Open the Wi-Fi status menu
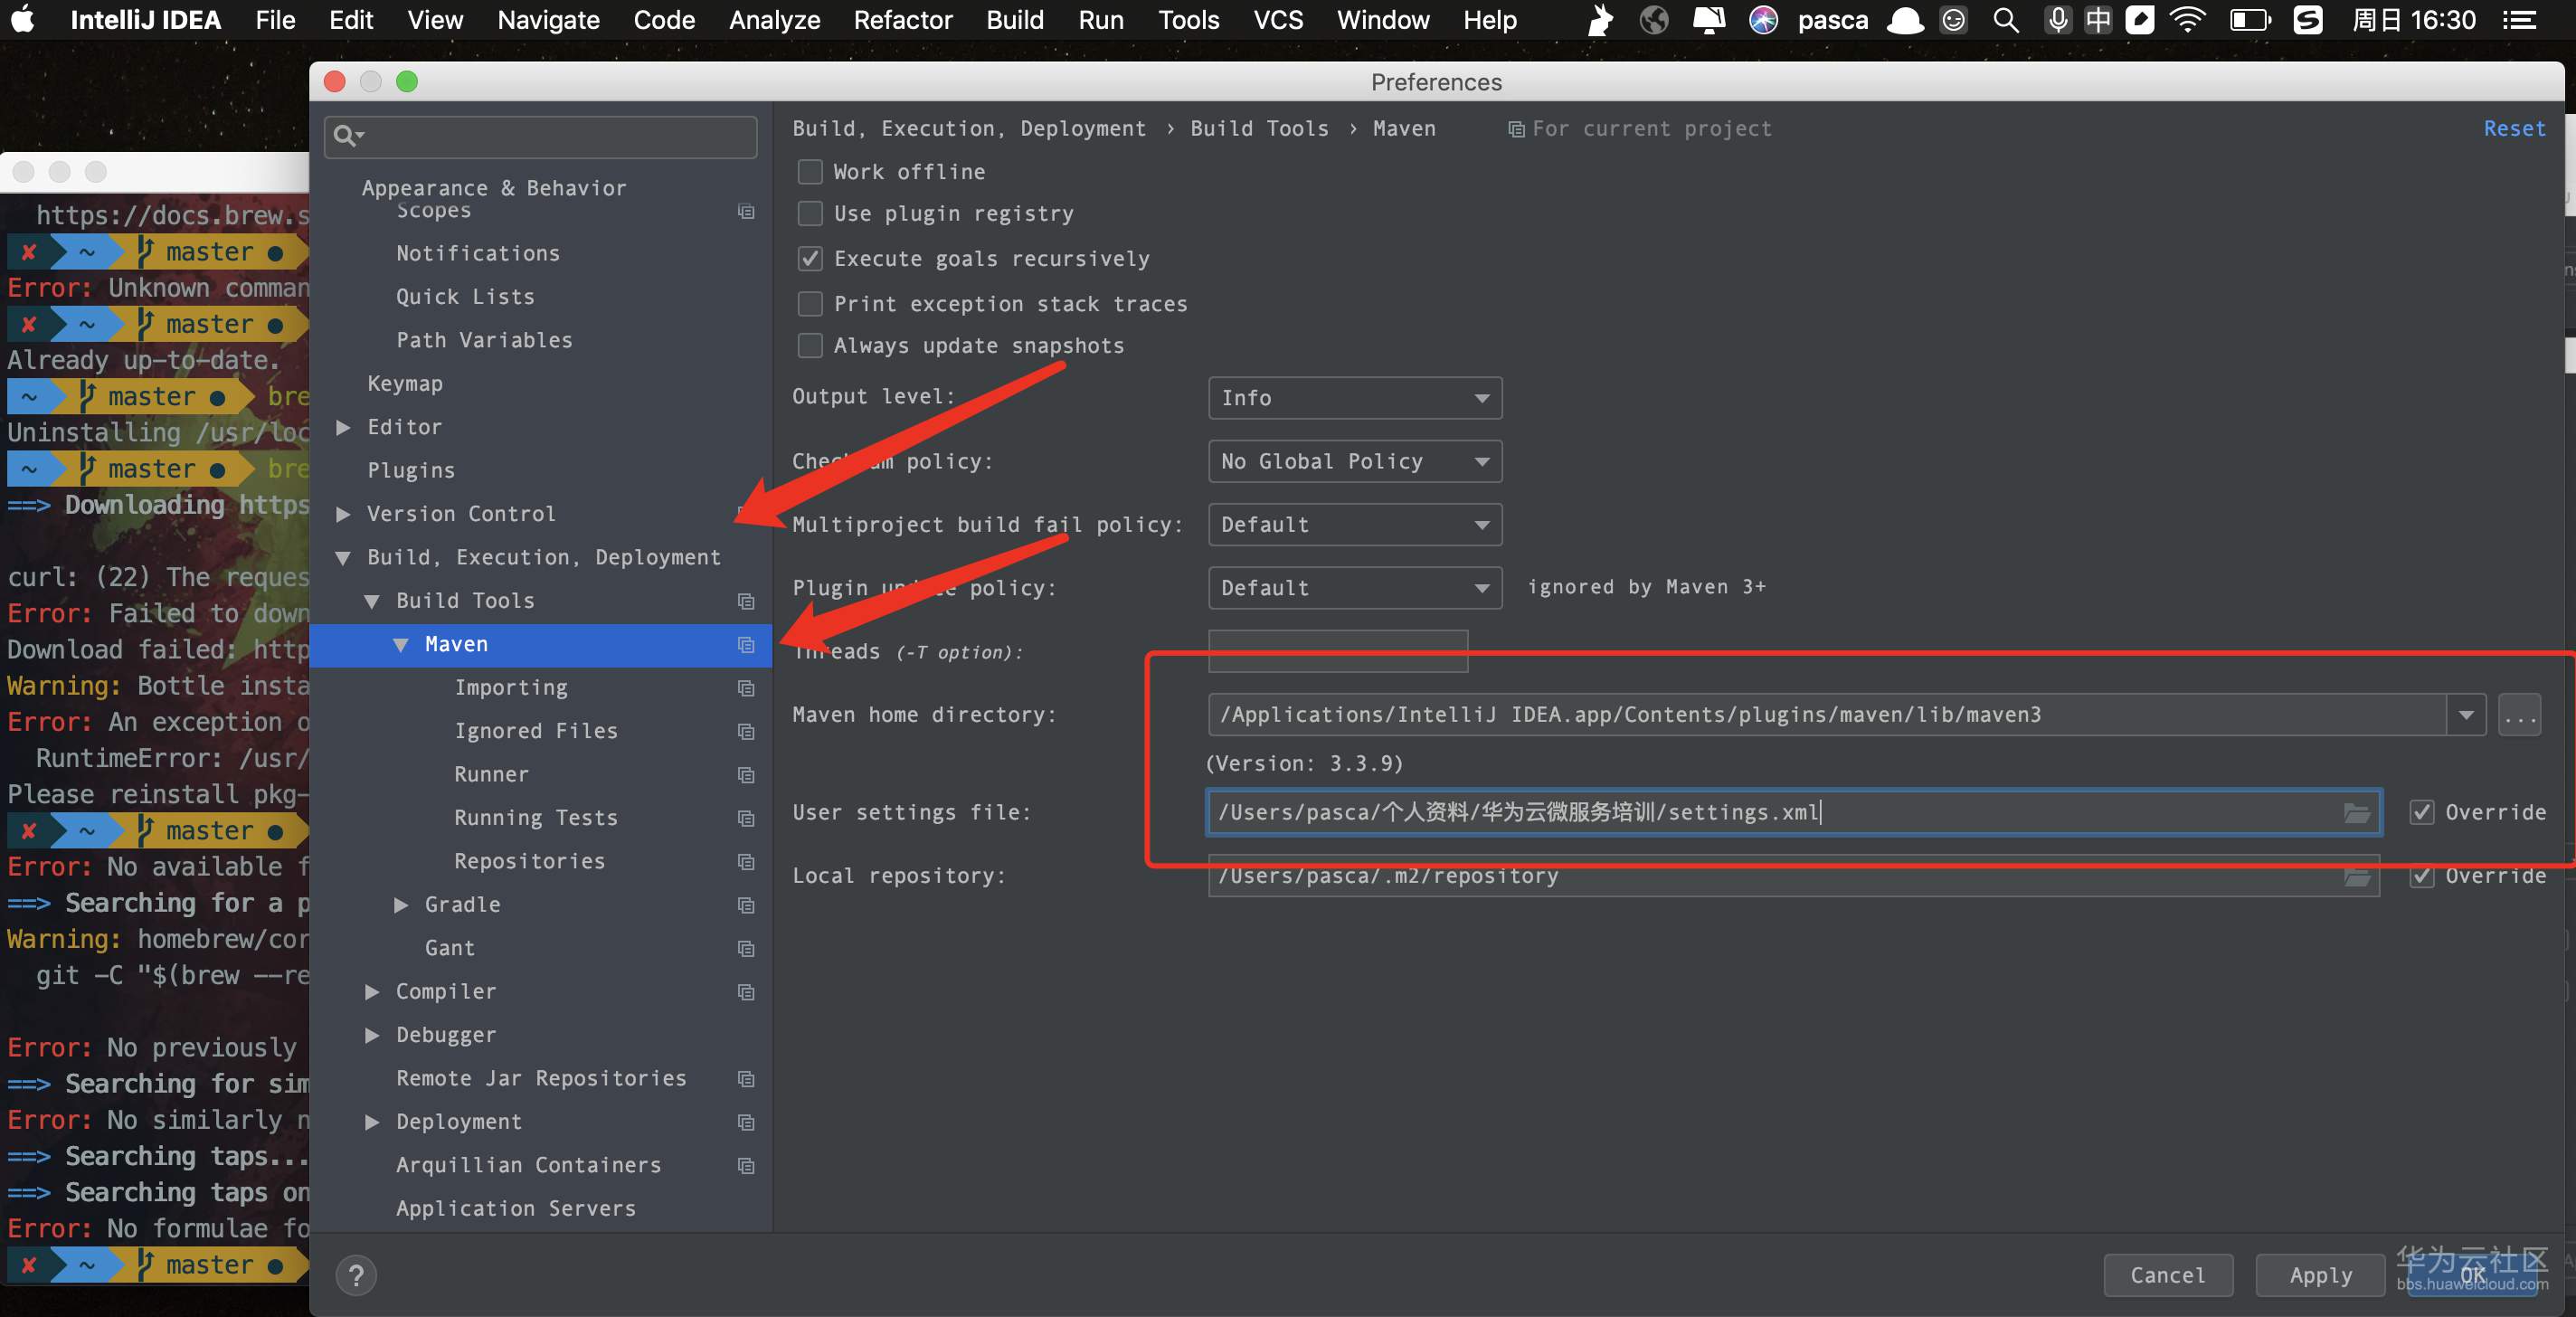The width and height of the screenshot is (2576, 1317). click(x=2188, y=20)
